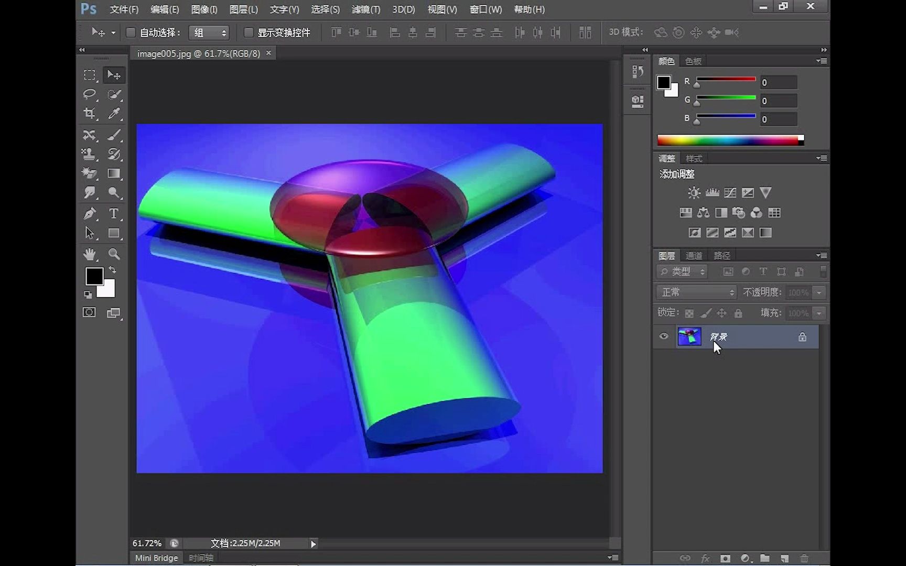Switch to the 通道 tab
The height and width of the screenshot is (566, 906).
(694, 255)
